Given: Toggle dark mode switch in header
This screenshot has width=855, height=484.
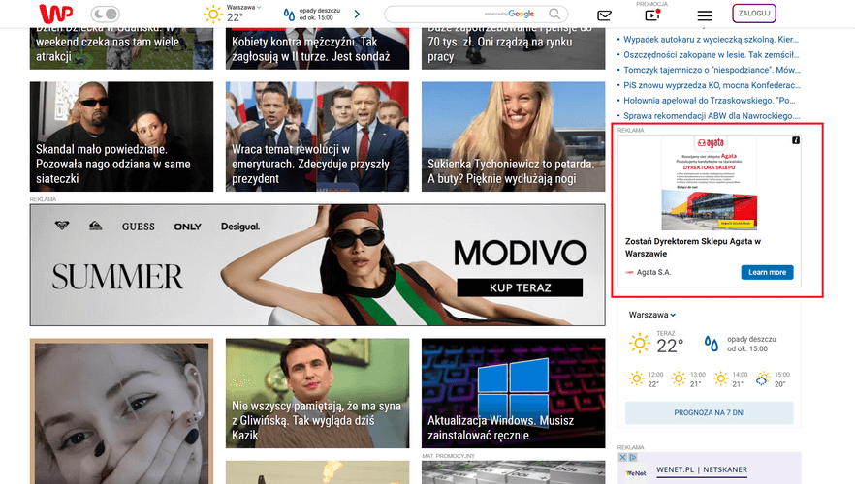Looking at the screenshot, I should coord(105,14).
